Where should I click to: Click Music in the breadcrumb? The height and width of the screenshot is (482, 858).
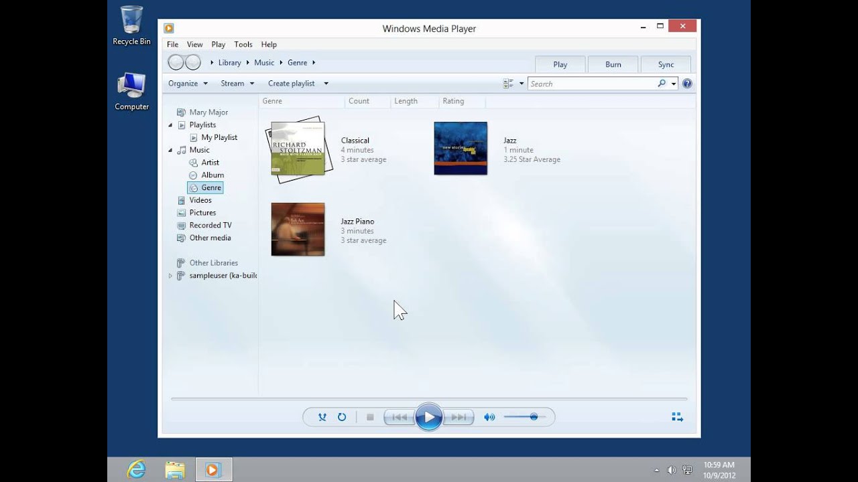pos(264,62)
